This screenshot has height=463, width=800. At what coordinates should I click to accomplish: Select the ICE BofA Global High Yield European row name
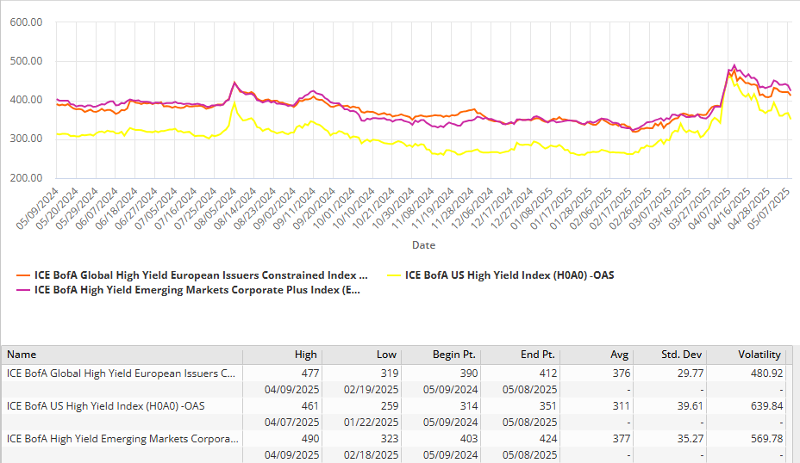(121, 373)
